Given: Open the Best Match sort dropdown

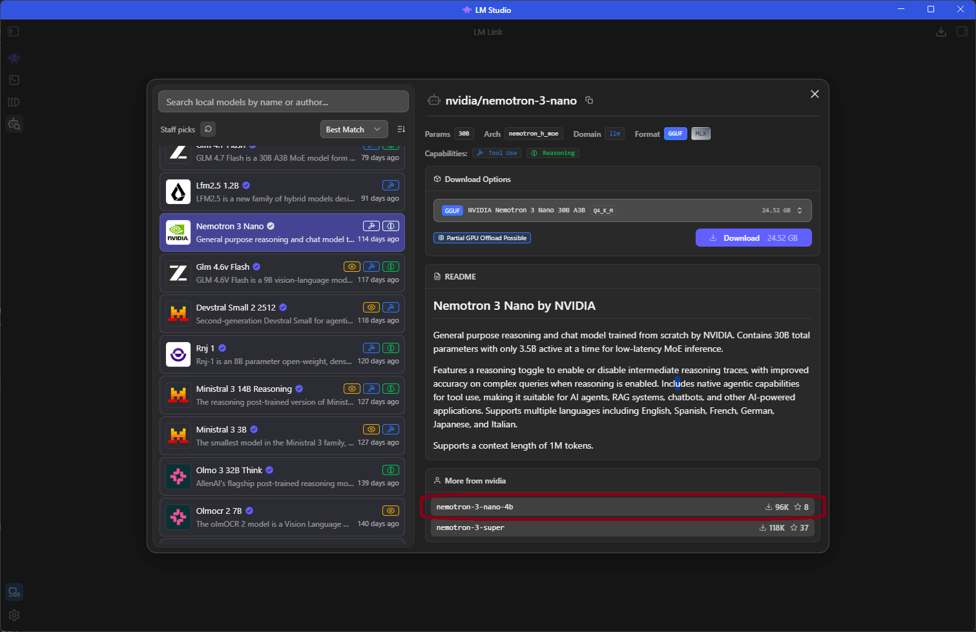Looking at the screenshot, I should [354, 129].
